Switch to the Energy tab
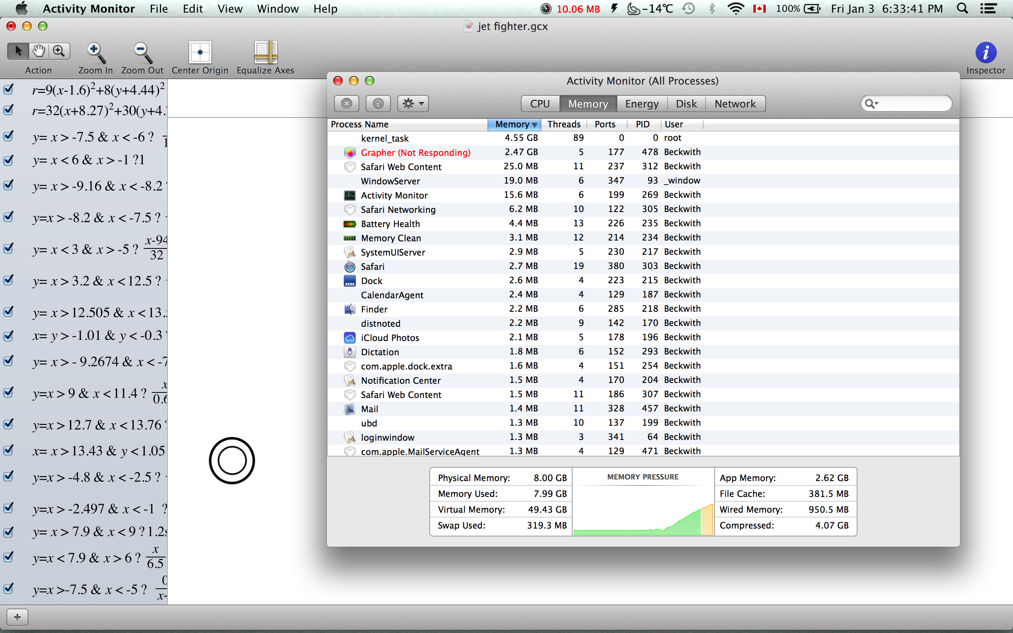 pos(642,103)
